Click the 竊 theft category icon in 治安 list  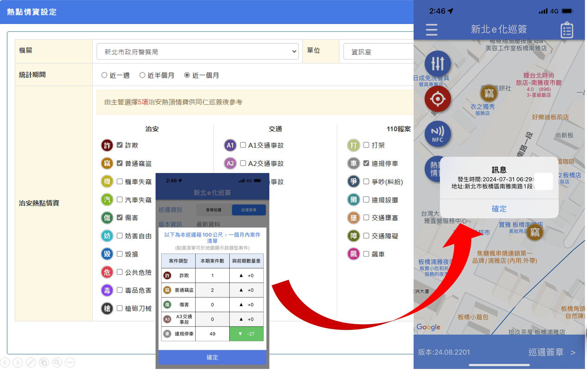click(107, 163)
